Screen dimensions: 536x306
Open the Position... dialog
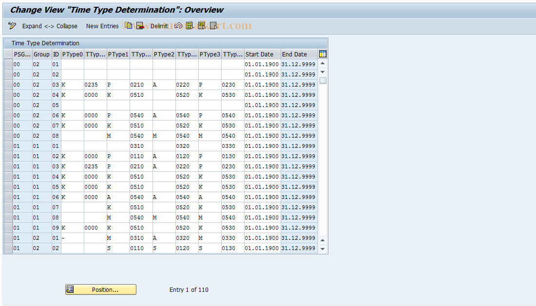(101, 289)
